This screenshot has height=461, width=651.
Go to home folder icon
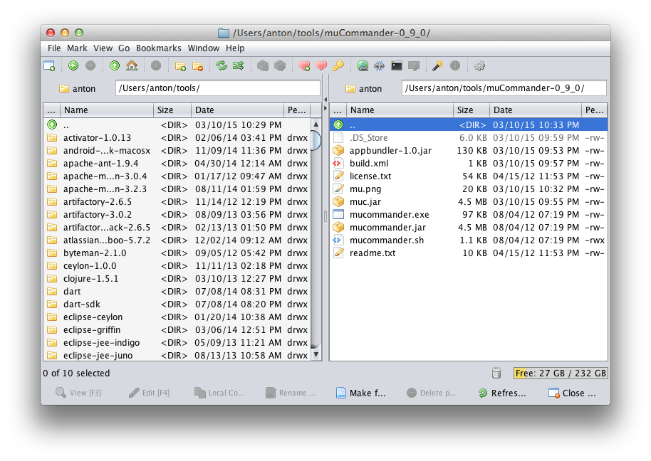tap(132, 65)
